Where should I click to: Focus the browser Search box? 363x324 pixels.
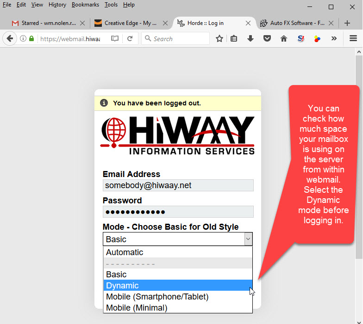coord(175,38)
